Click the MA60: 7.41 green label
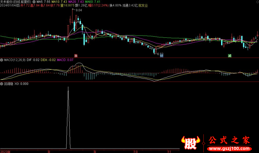 coord(93,2)
